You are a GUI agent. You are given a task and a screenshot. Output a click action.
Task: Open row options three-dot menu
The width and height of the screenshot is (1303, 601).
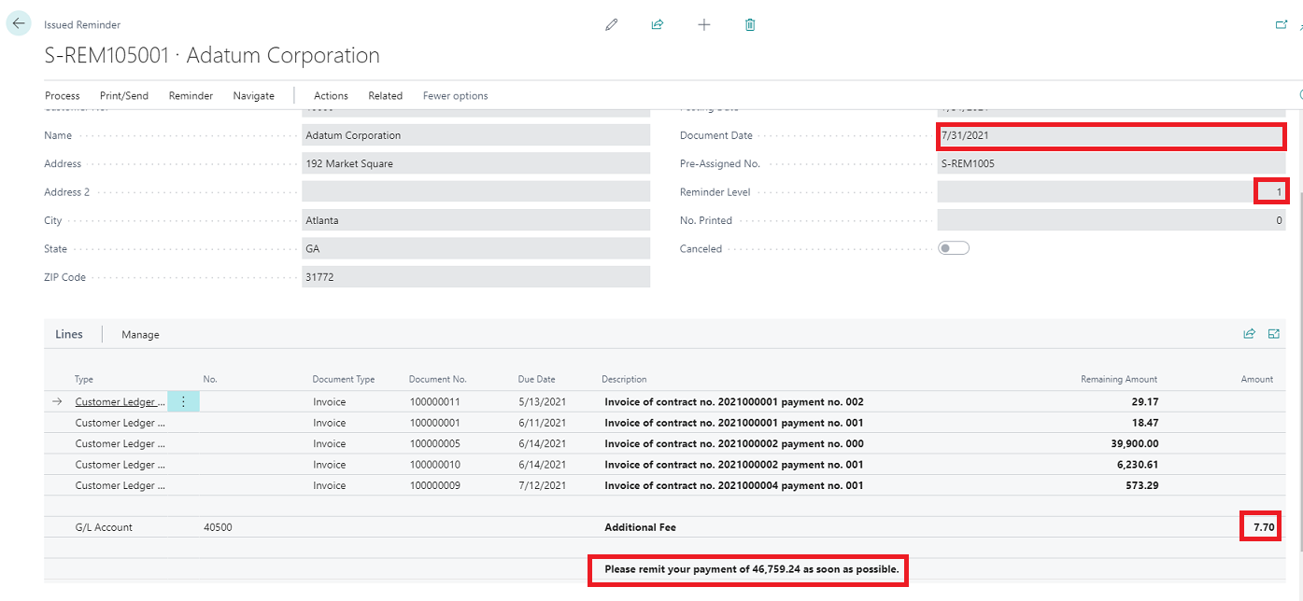[183, 402]
